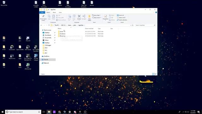Screen dimensions: 202x114
Task: Select the Discord desktop icon
Action: 28,39
